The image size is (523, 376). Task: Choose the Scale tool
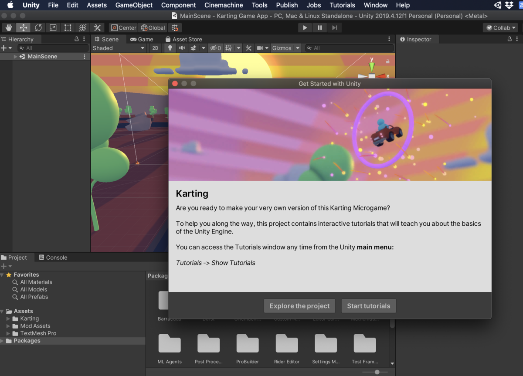(53, 27)
